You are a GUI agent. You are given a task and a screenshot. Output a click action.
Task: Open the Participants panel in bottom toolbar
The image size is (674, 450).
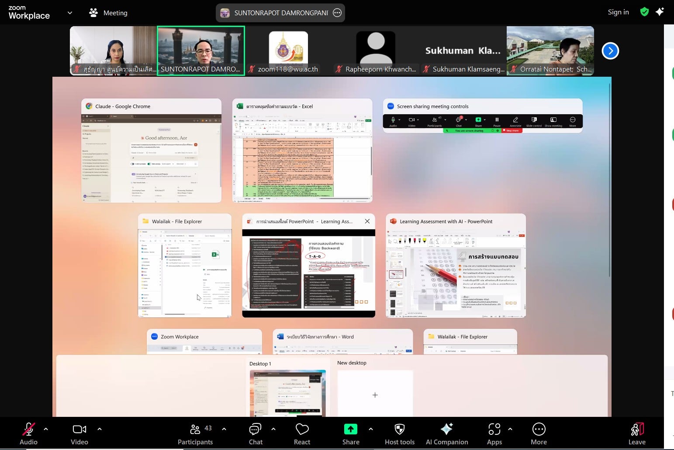click(195, 434)
